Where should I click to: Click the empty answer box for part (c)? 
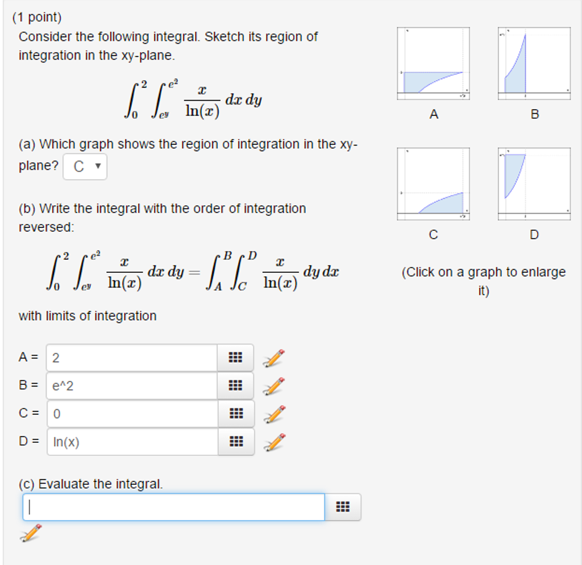(x=171, y=506)
